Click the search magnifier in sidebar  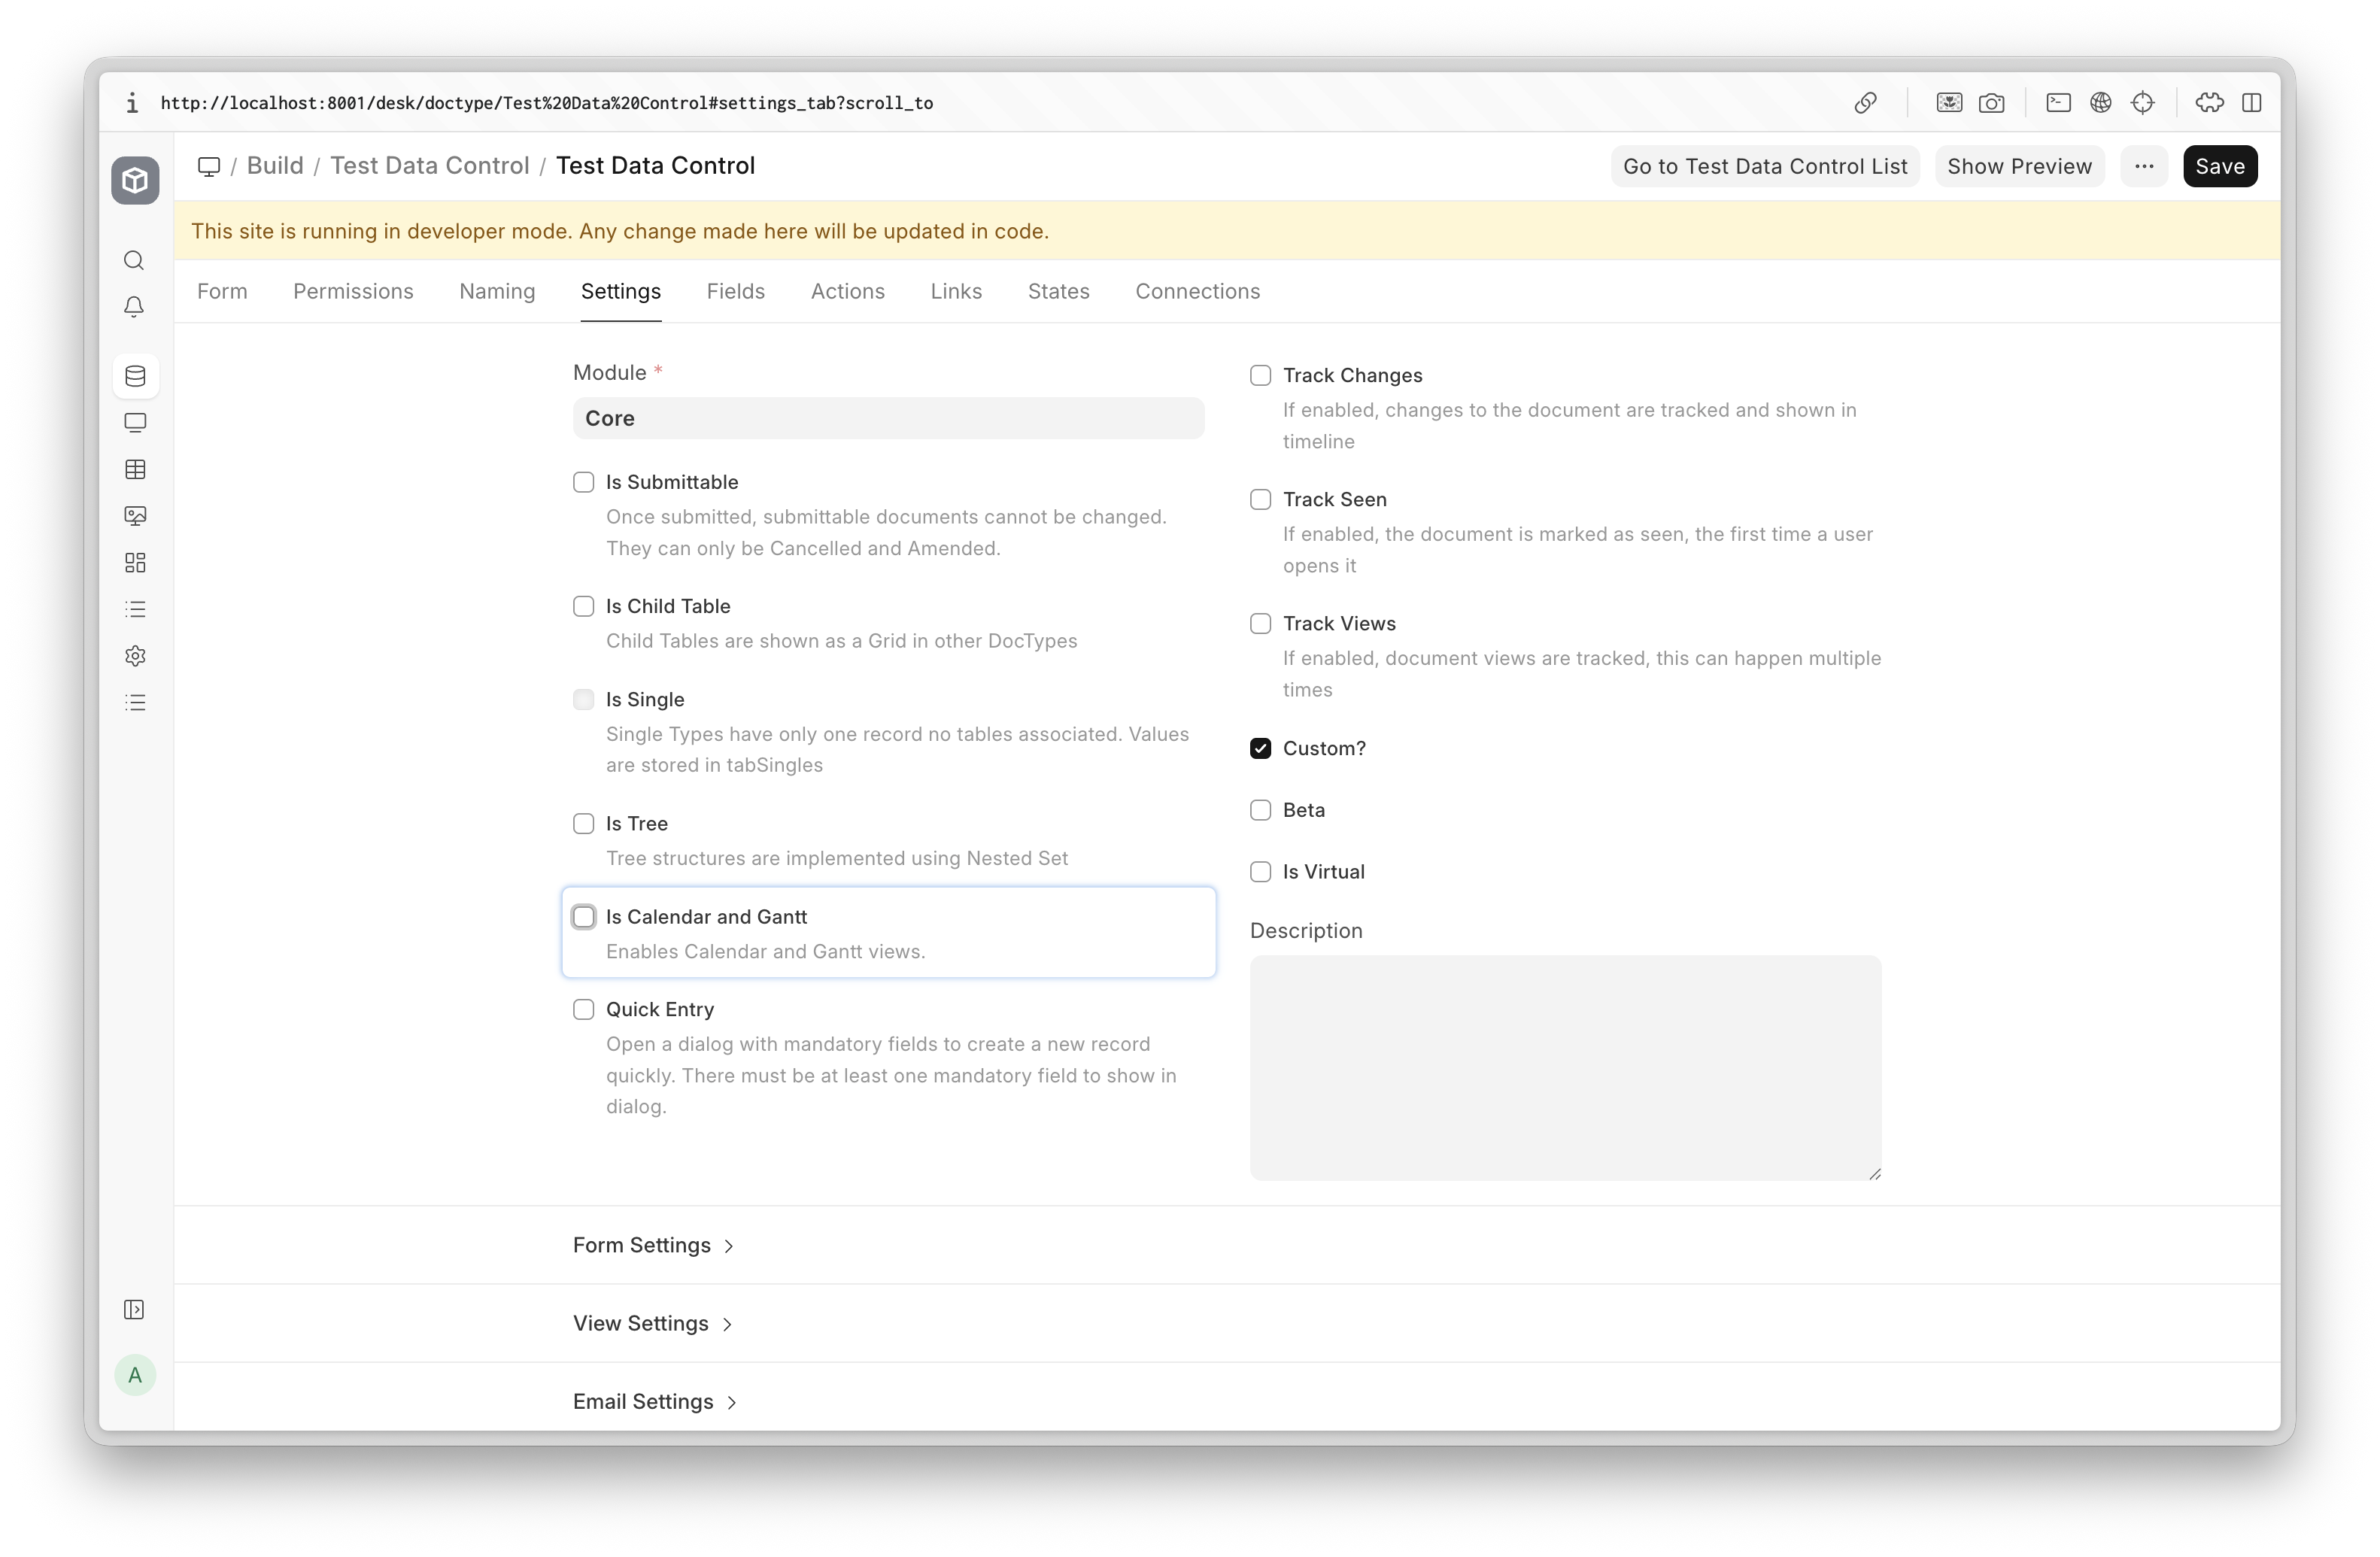pyautogui.click(x=134, y=261)
